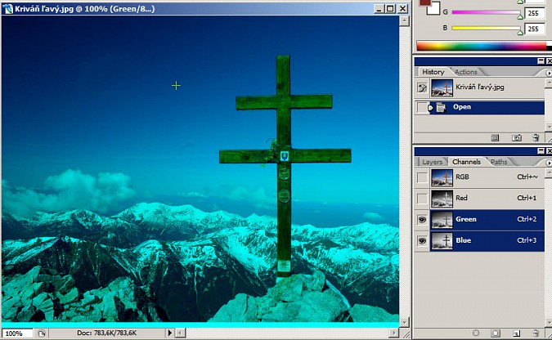Viewport: 552px width, 340px height.
Task: Set history brush source on Open state
Action: coord(422,107)
